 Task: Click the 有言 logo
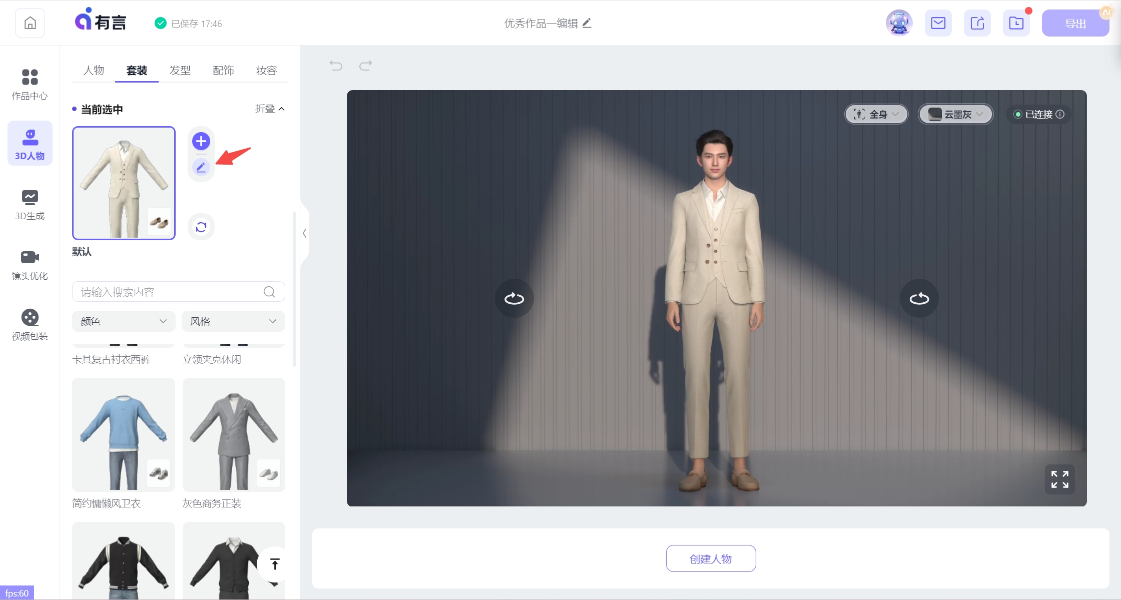click(x=101, y=21)
